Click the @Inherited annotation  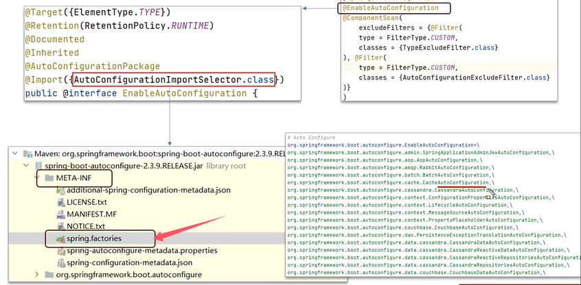[x=52, y=53]
